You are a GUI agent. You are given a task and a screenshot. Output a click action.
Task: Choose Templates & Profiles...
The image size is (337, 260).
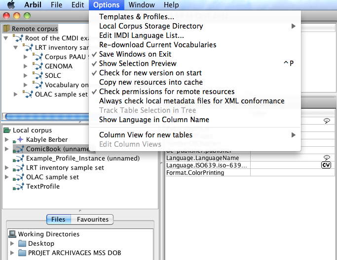(x=195, y=17)
